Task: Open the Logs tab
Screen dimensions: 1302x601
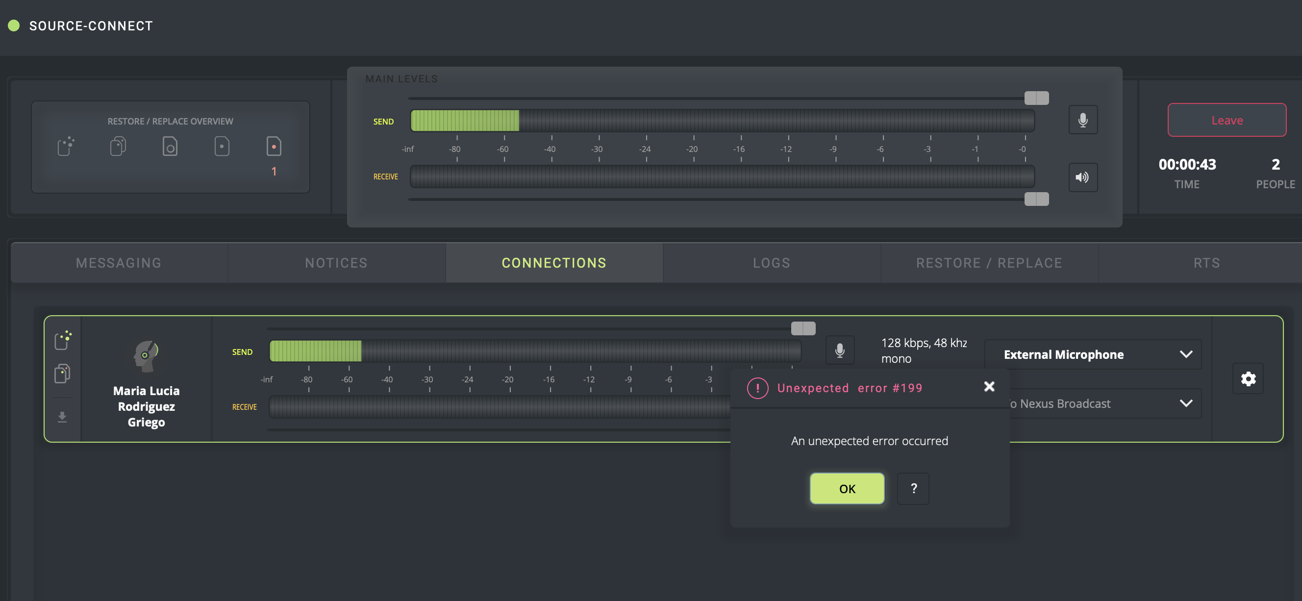Action: coord(771,263)
